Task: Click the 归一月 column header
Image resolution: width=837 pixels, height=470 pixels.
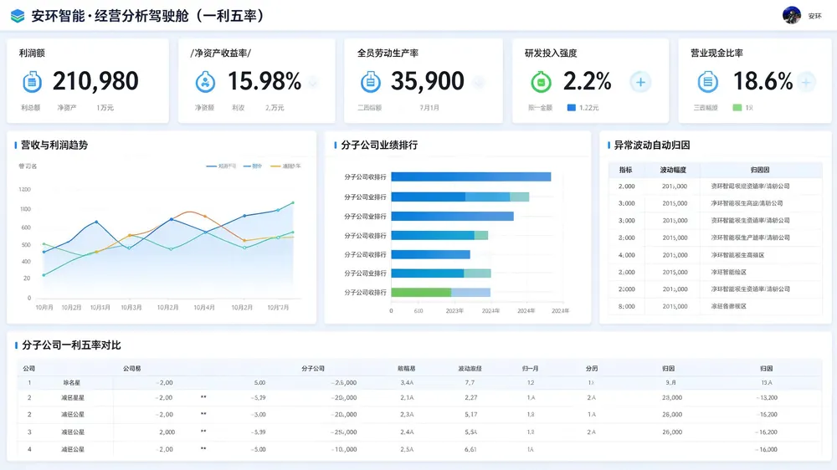Action: click(530, 369)
